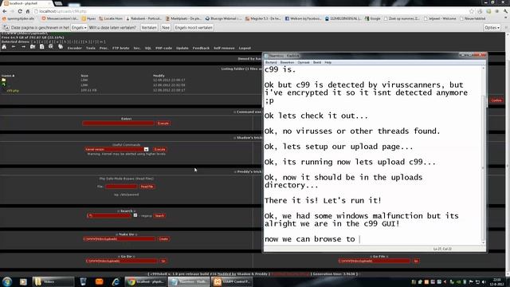The height and width of the screenshot is (287, 510).
Task: Open the Opties dropdown in translate bar
Action: tap(492, 28)
